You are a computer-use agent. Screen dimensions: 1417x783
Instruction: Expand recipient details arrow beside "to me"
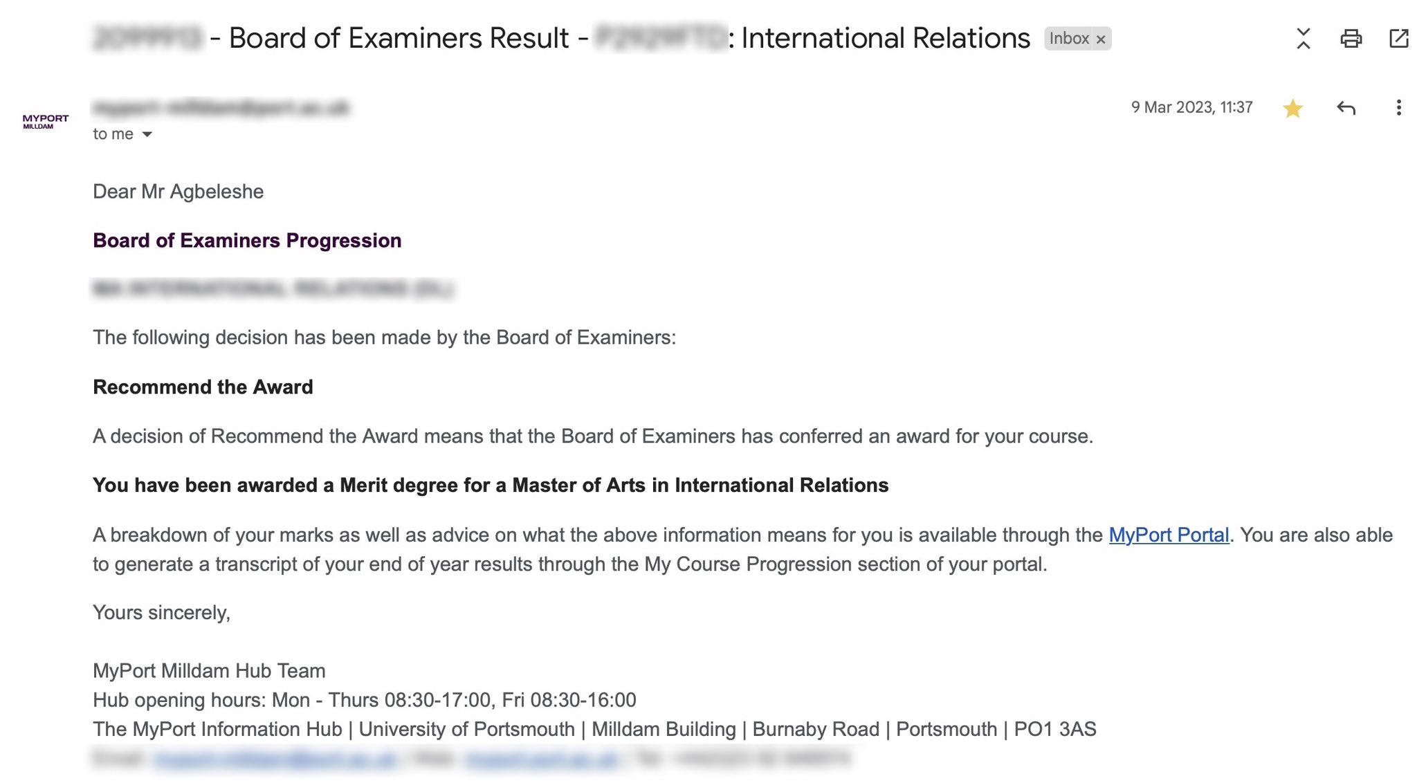147,134
